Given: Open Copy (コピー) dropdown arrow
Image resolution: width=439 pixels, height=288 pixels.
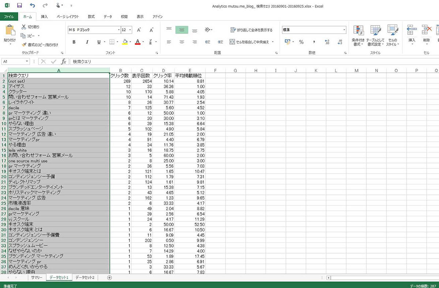Looking at the screenshot, I should (38, 36).
